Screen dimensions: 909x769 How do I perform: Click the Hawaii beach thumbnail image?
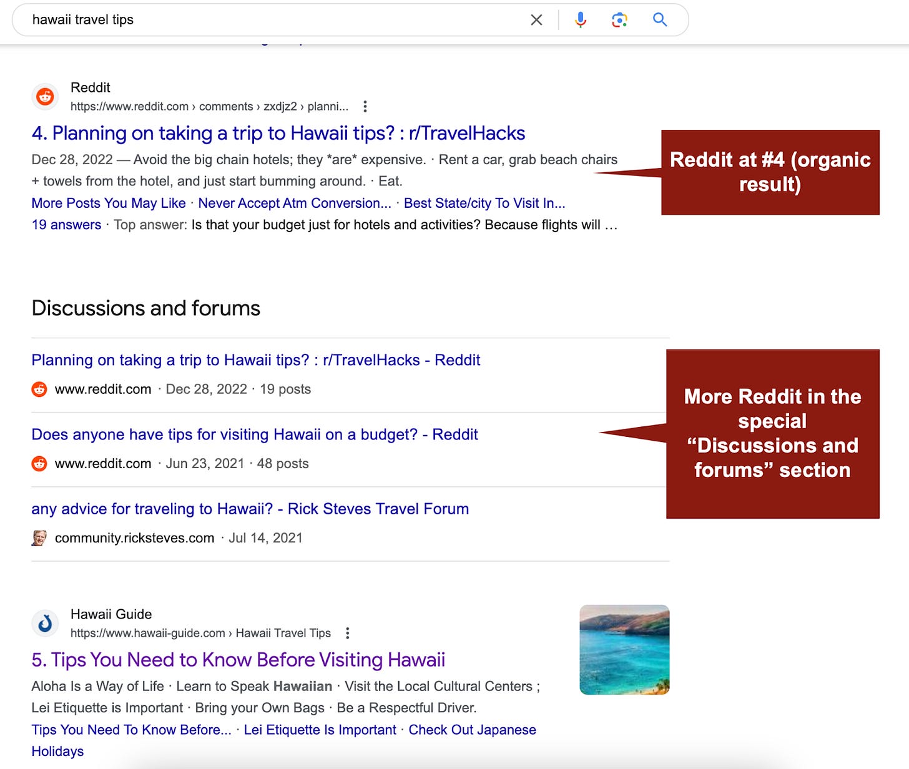(624, 650)
